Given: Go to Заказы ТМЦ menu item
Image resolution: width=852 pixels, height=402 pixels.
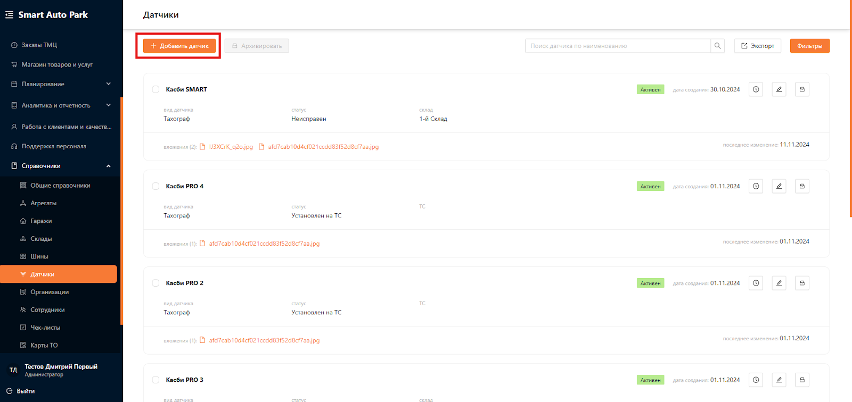Looking at the screenshot, I should click(39, 45).
